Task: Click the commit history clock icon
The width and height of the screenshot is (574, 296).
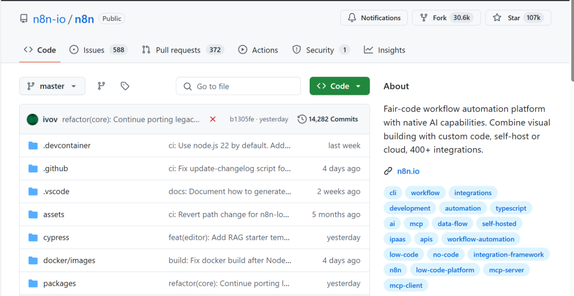Action: click(301, 119)
